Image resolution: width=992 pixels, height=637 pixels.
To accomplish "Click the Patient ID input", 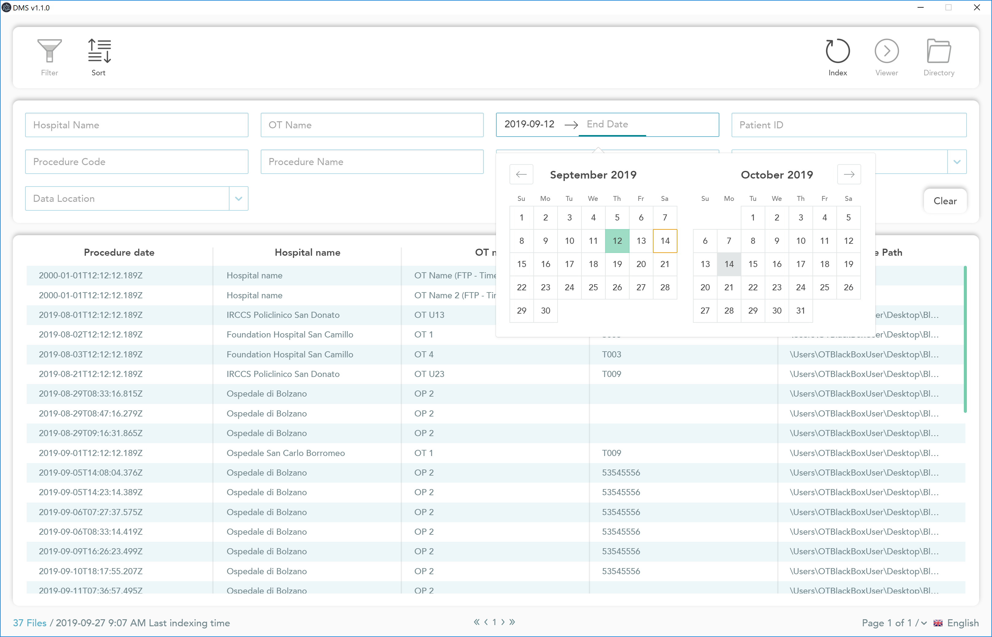I will click(849, 125).
